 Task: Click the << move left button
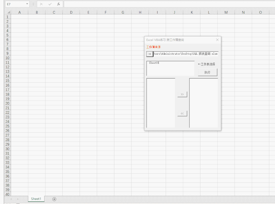point(182,113)
